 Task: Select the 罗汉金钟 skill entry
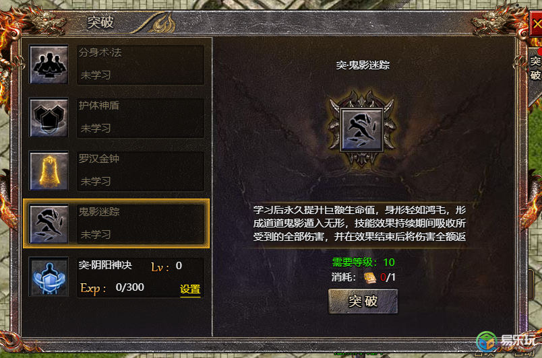coord(117,171)
